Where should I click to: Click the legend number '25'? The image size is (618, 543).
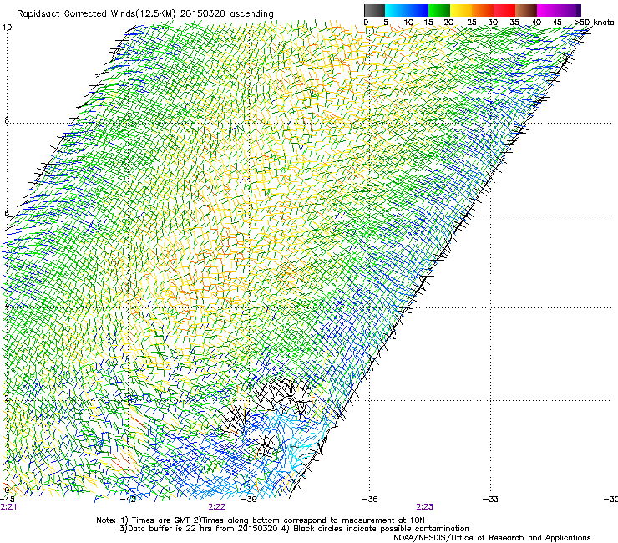[472, 22]
